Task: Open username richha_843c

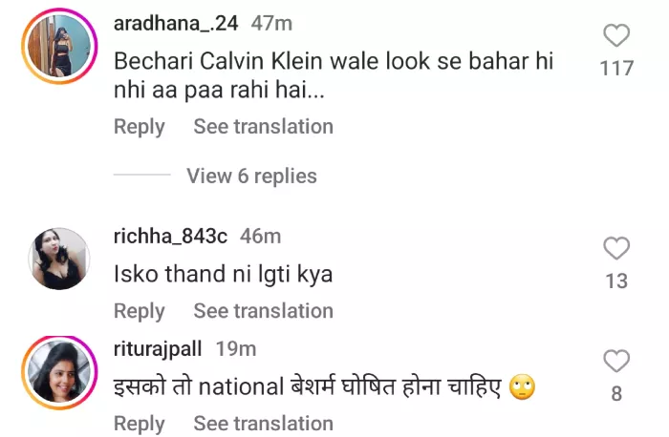Action: point(171,236)
